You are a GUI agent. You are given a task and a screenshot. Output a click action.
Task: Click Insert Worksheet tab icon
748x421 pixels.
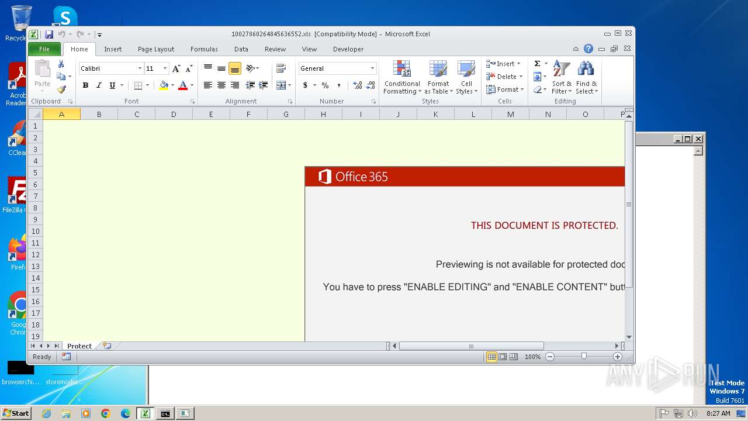(107, 346)
